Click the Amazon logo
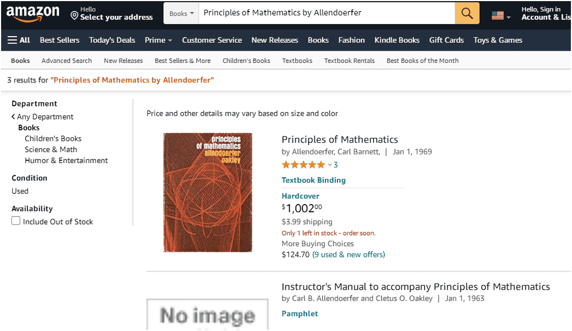Image resolution: width=572 pixels, height=331 pixels. (x=33, y=13)
